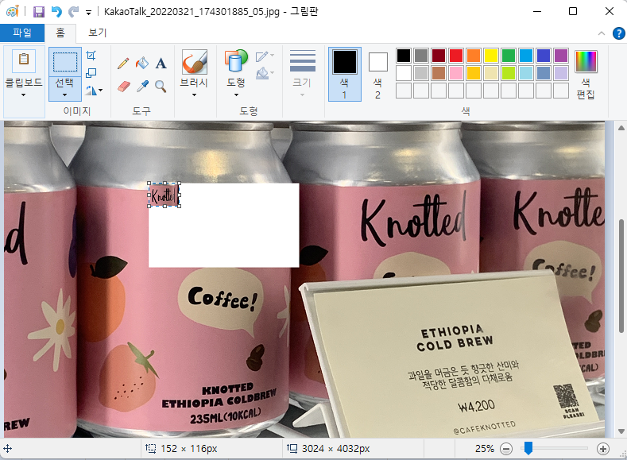Pick the yellow color swatch
The image size is (627, 460).
[x=491, y=56]
